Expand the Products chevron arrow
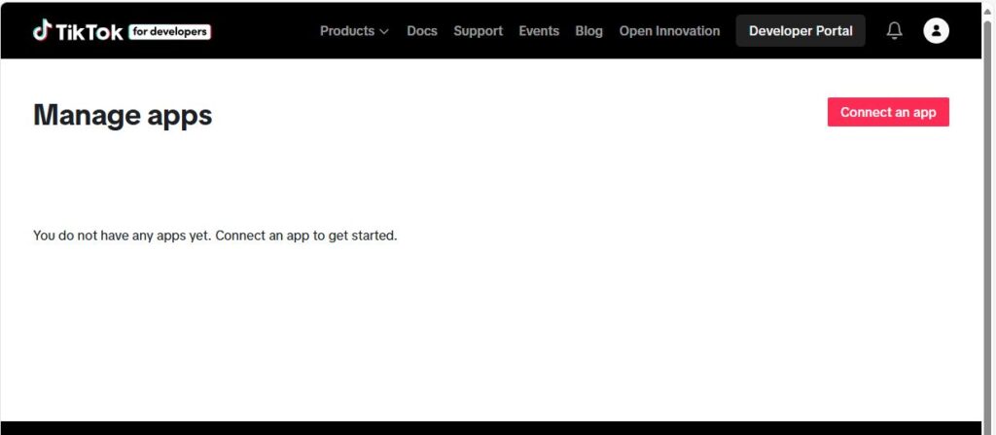996x435 pixels. 384,32
